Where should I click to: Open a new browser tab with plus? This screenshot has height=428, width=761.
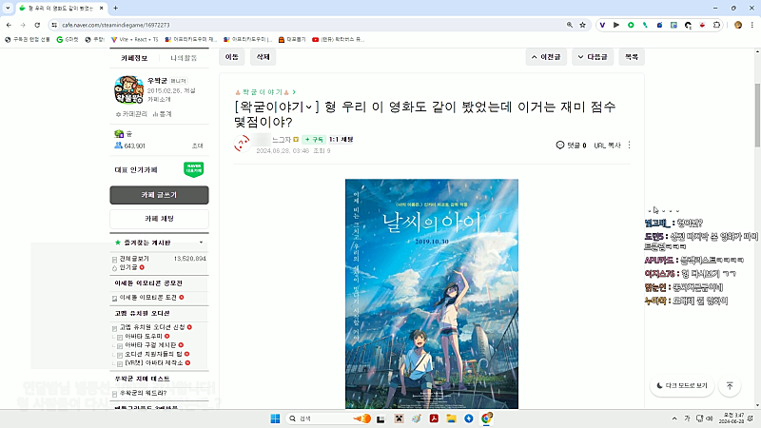(x=115, y=8)
